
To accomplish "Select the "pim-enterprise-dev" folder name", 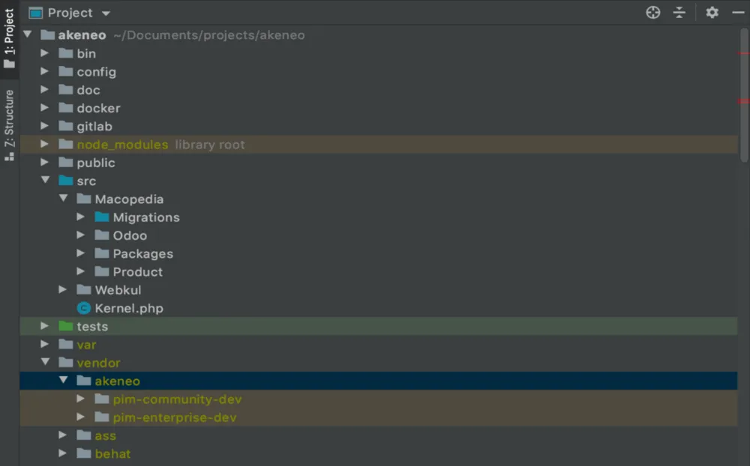I will [x=175, y=417].
